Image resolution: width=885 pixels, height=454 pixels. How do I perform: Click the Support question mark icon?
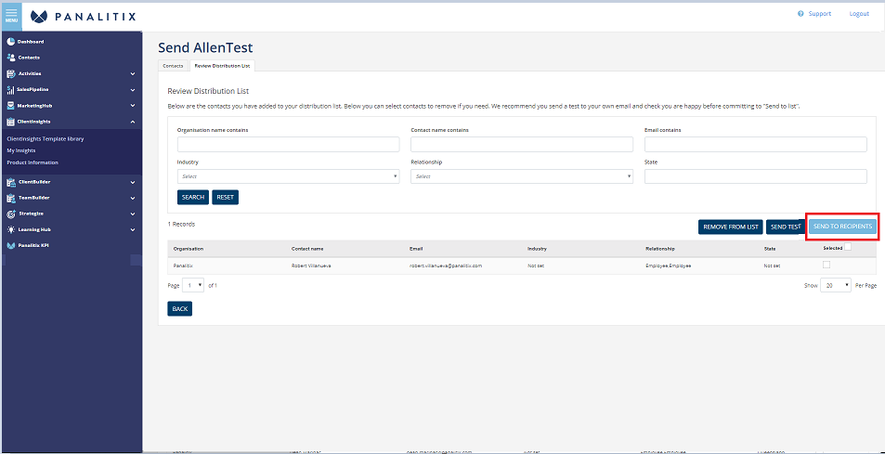coord(800,14)
